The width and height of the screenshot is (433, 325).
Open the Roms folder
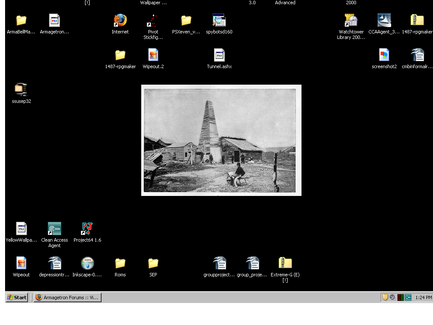[120, 263]
